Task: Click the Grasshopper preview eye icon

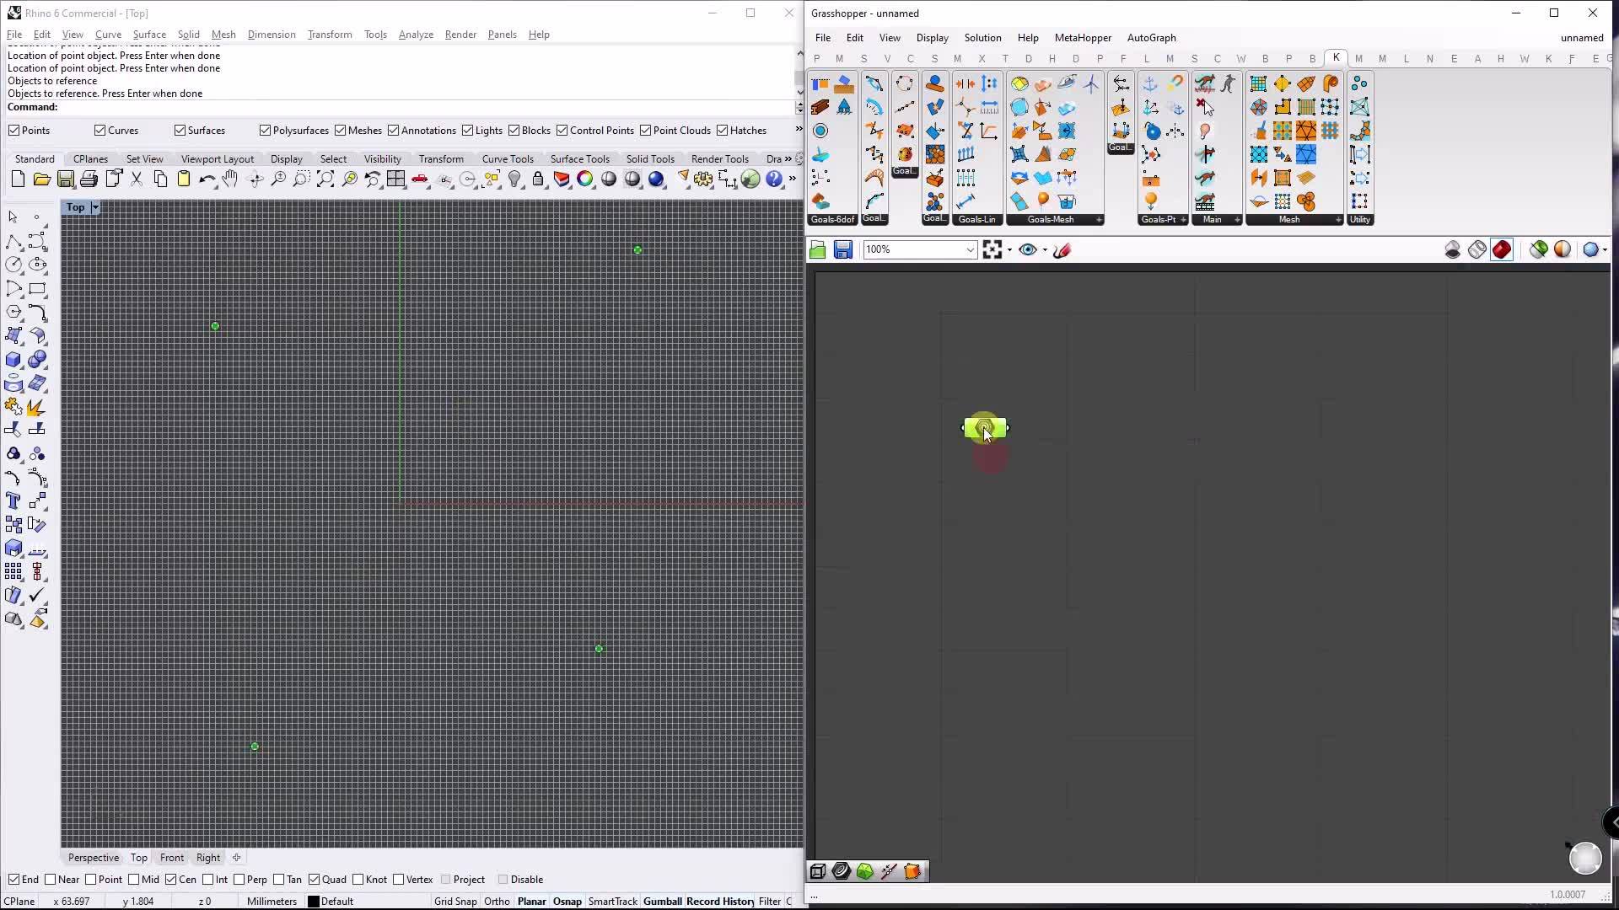Action: tap(1027, 249)
